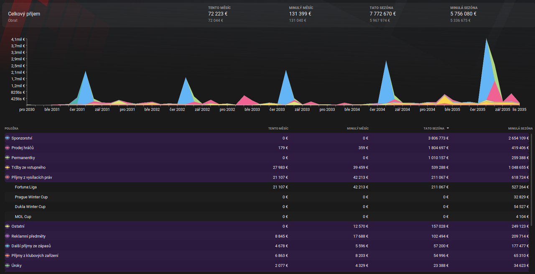The height and width of the screenshot is (274, 535).
Task: Click the lis 2035 axis label
Action: point(520,110)
